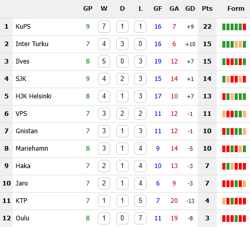This screenshot has height=227, width=250.
Task: Open the Inter Turku team link
Action: click(x=32, y=44)
